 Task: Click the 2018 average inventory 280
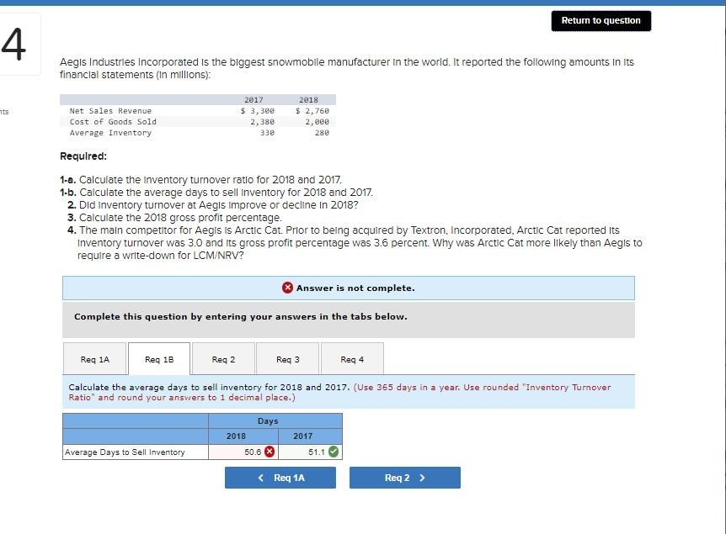322,133
